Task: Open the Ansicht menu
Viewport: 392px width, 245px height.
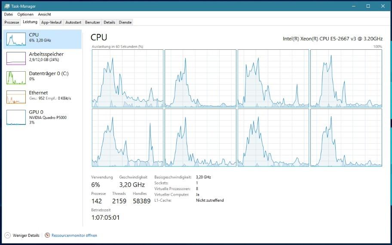Action: point(44,14)
